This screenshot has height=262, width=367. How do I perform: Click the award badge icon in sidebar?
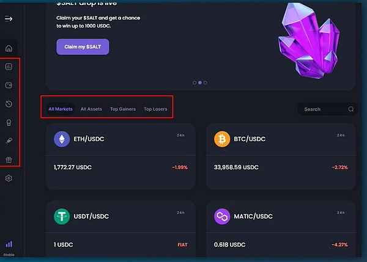[9, 123]
